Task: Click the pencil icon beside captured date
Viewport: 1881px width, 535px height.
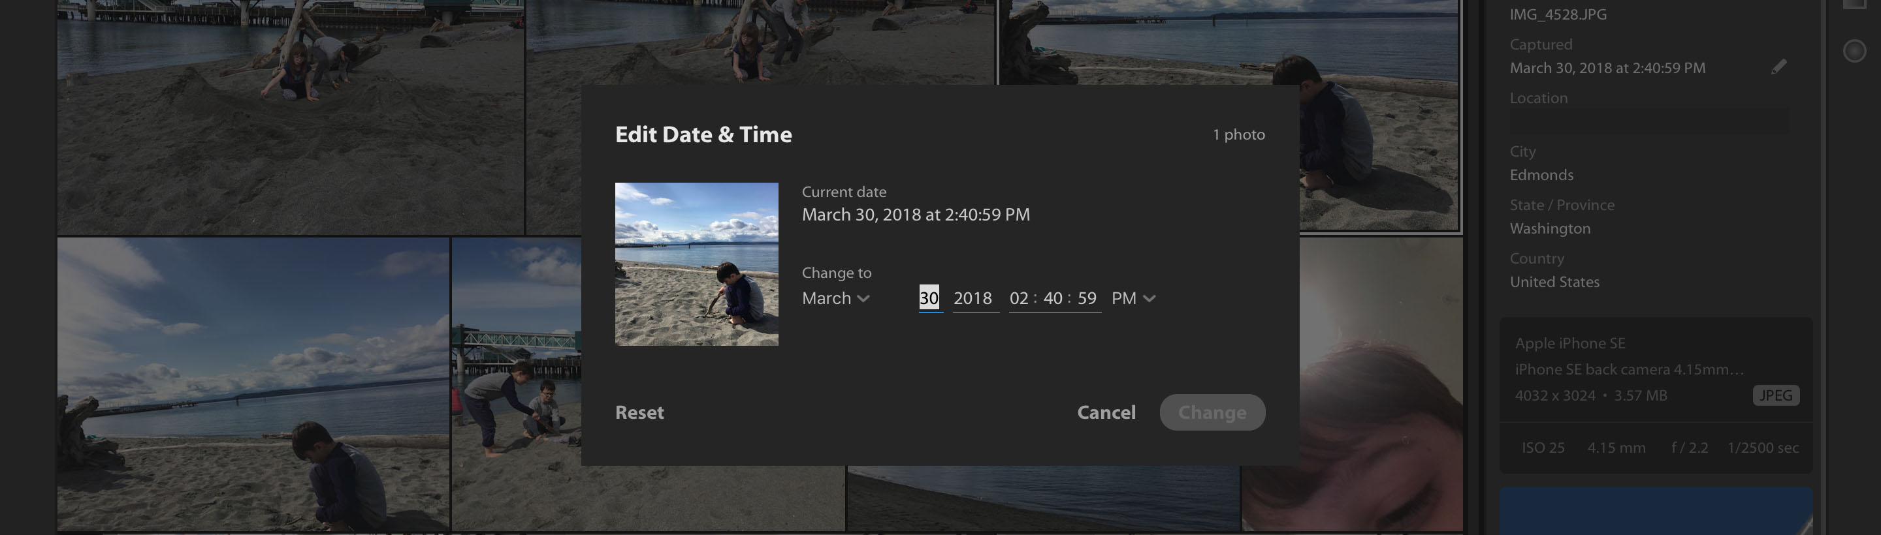Action: coord(1778,67)
